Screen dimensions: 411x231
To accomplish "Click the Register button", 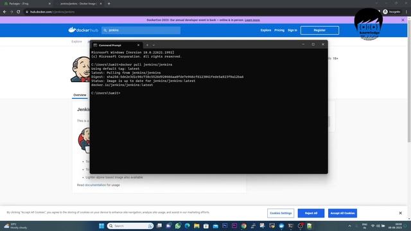I will tap(320, 30).
